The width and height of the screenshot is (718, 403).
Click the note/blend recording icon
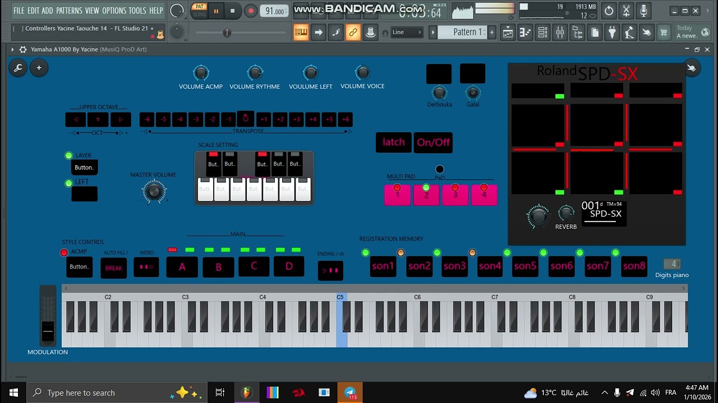pos(335,32)
